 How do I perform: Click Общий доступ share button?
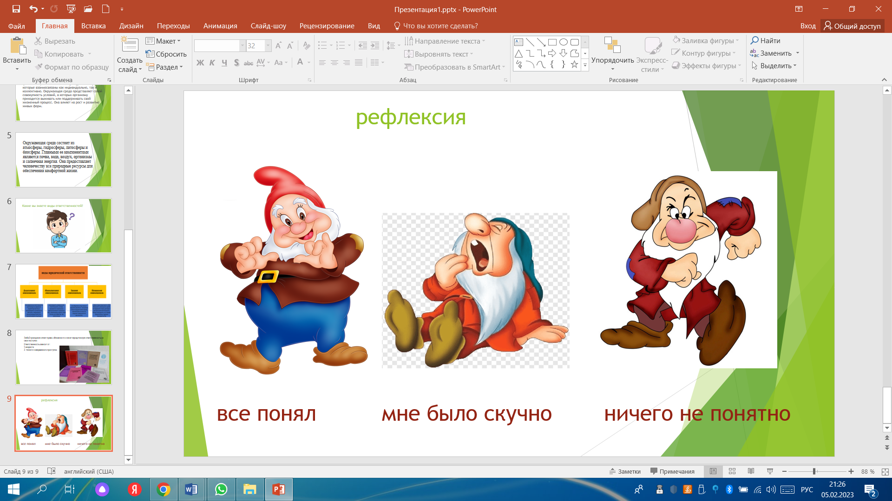click(853, 26)
